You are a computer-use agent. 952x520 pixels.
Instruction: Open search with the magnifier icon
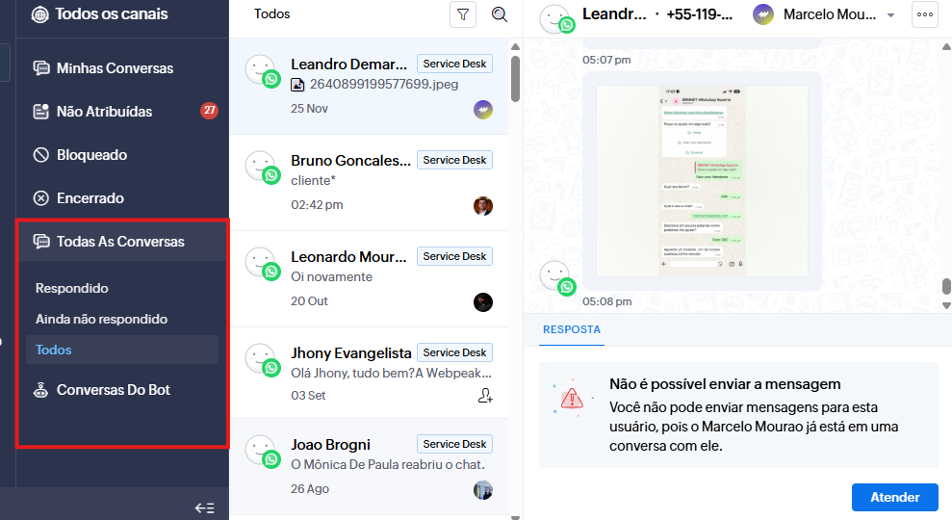coord(500,14)
